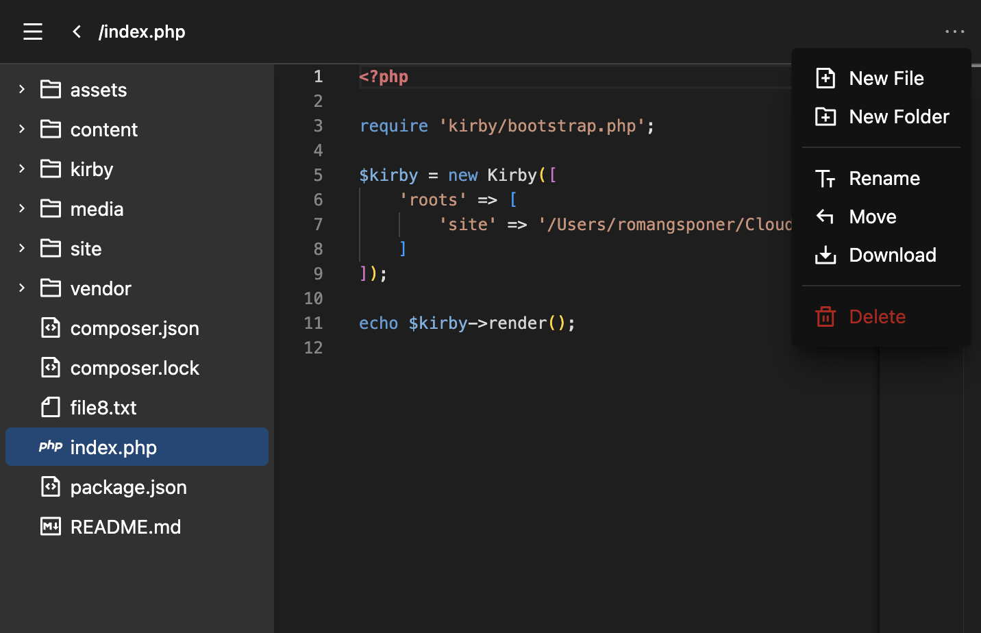Click the PHP icon next to index.php
The width and height of the screenshot is (981, 633).
click(x=50, y=447)
